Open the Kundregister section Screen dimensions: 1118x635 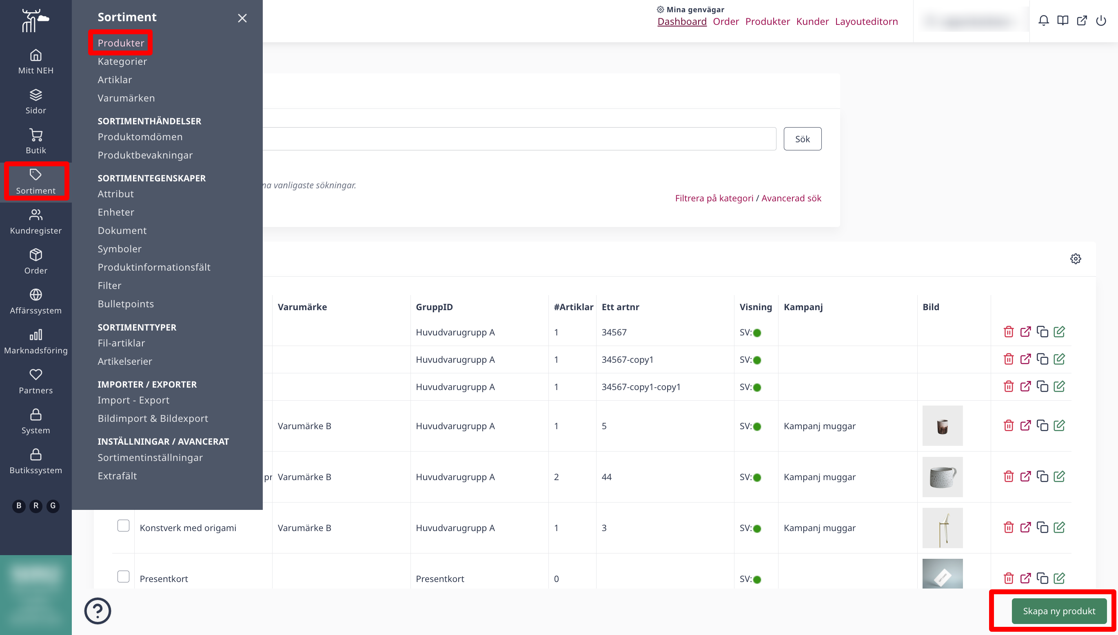point(36,222)
